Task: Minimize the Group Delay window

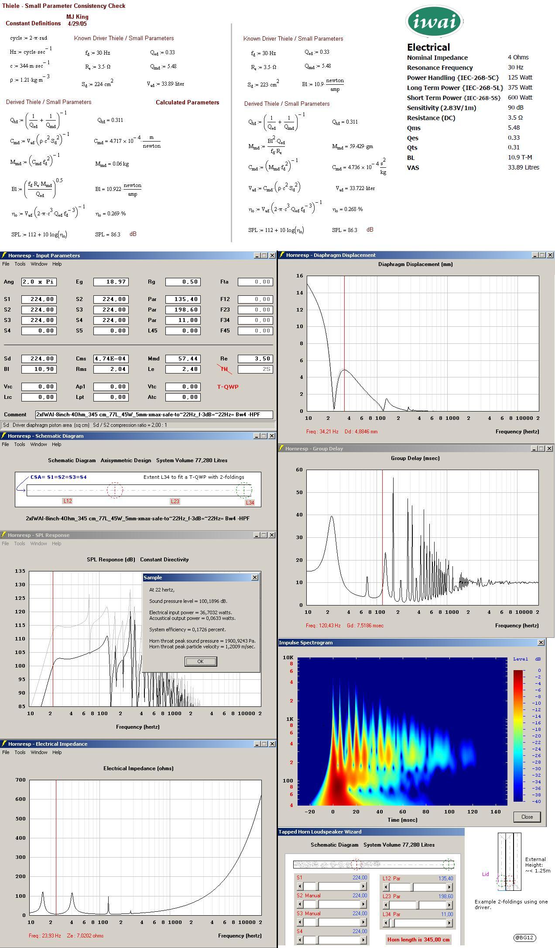Action: click(x=534, y=449)
